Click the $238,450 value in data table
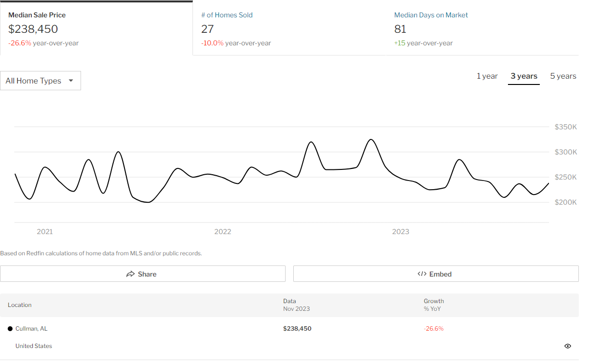 (x=297, y=329)
